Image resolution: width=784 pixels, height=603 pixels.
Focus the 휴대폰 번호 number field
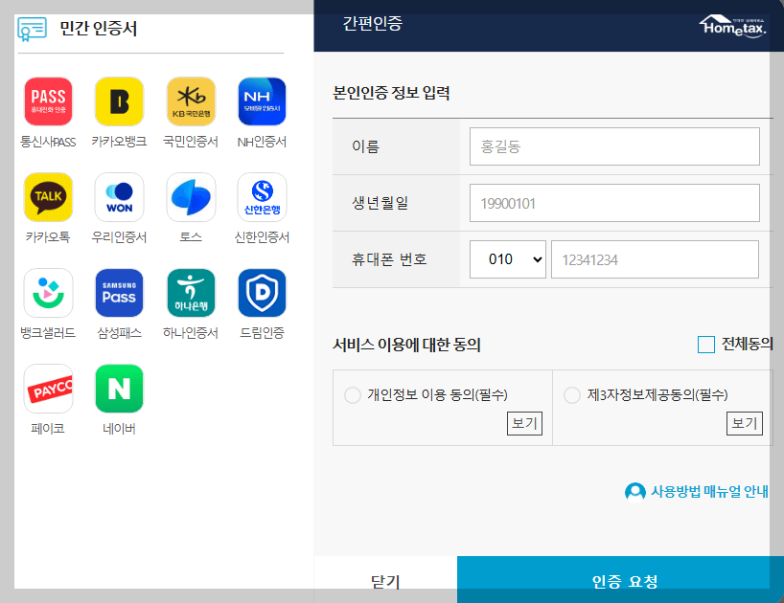point(655,259)
